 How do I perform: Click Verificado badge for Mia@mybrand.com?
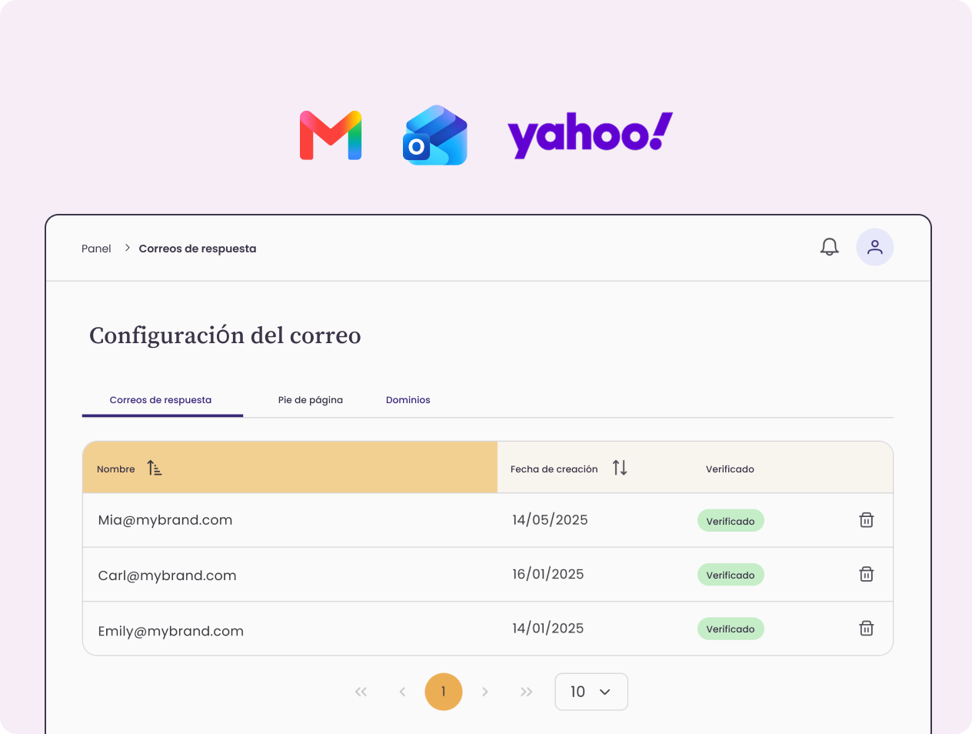click(x=731, y=521)
